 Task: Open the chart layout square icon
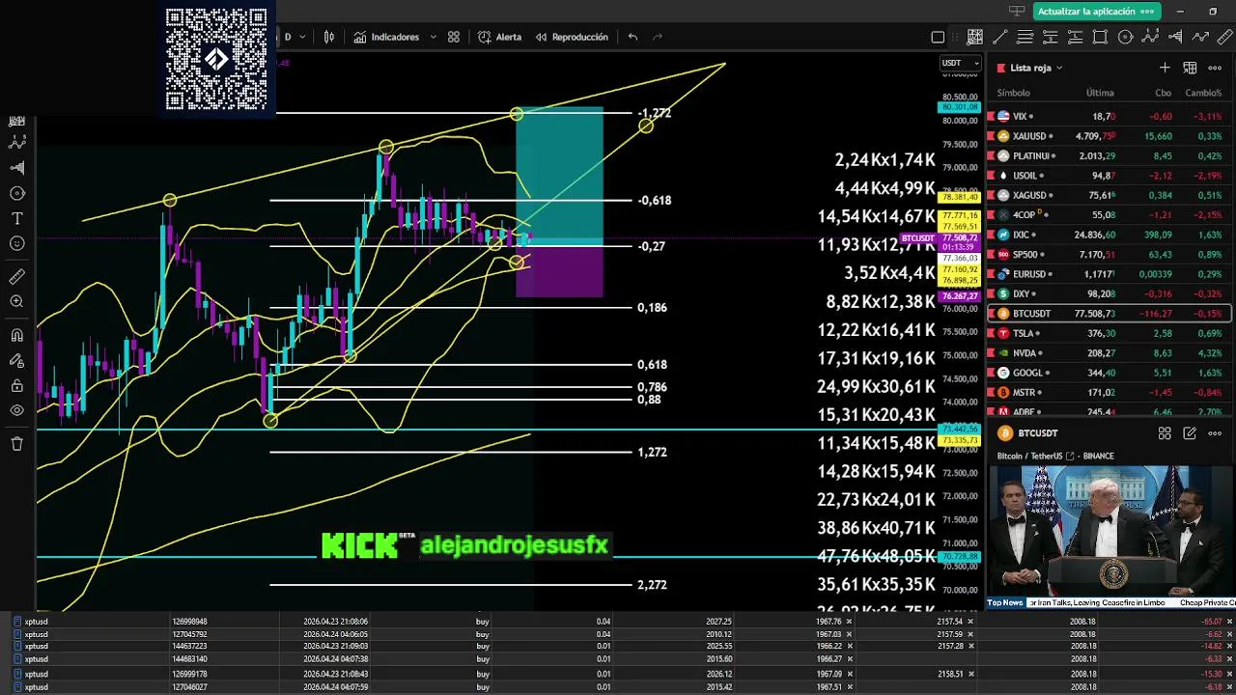[x=938, y=38]
